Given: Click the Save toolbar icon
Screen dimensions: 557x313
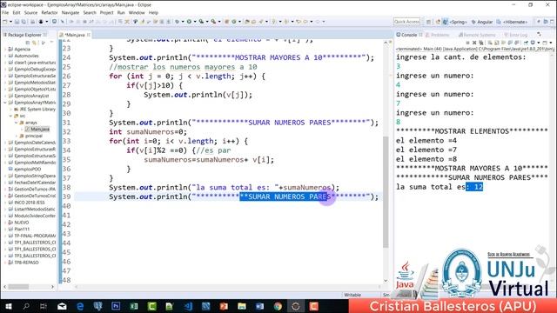Looking at the screenshot, I should tap(17, 22).
